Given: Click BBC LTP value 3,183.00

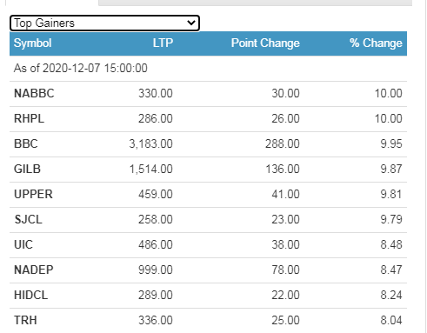Looking at the screenshot, I should click(150, 143).
